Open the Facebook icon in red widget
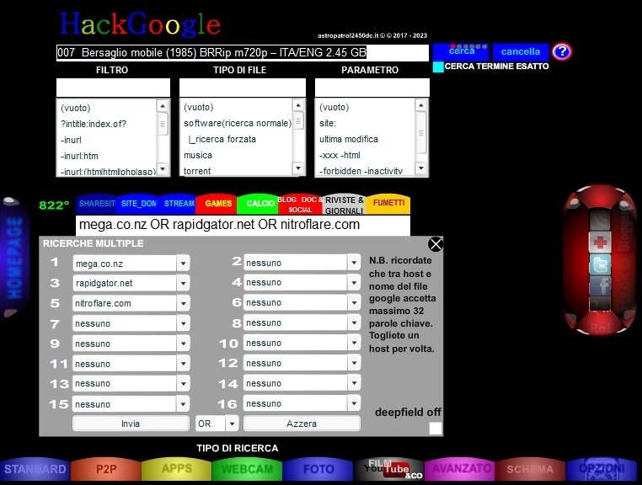The height and width of the screenshot is (485, 642). 600,285
